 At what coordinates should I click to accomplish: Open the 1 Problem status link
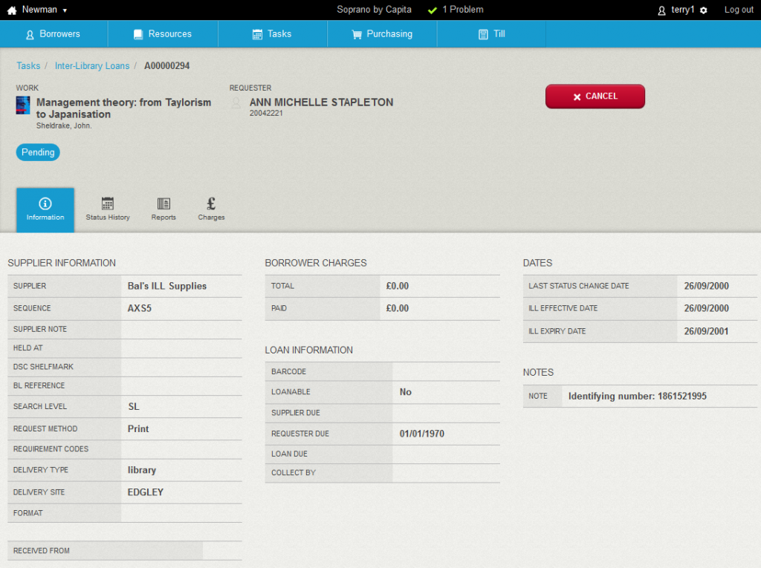(462, 10)
